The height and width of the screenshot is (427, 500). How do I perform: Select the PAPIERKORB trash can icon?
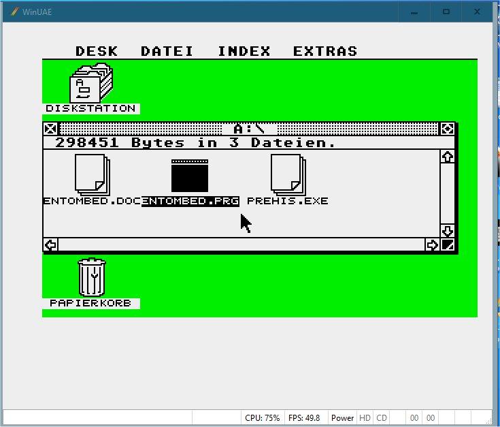point(92,277)
